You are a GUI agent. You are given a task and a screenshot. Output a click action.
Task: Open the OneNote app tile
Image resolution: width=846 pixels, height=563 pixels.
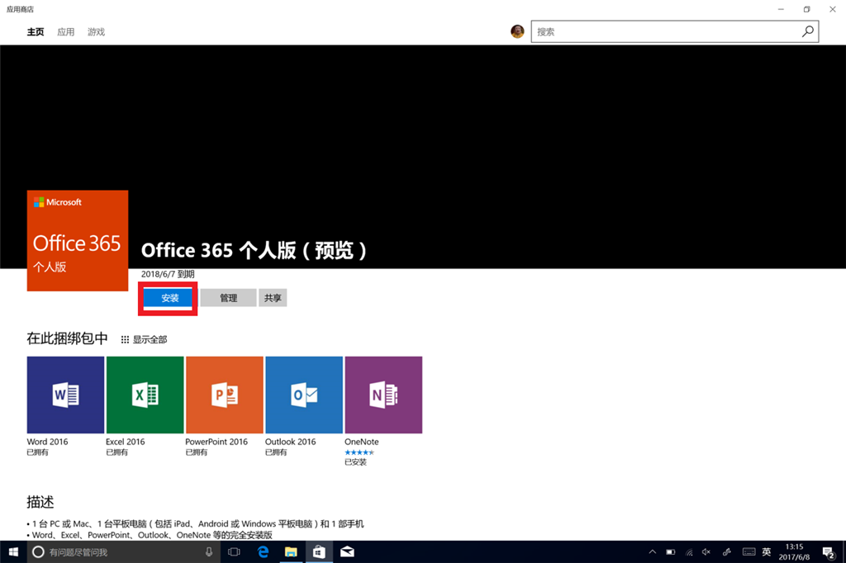383,395
